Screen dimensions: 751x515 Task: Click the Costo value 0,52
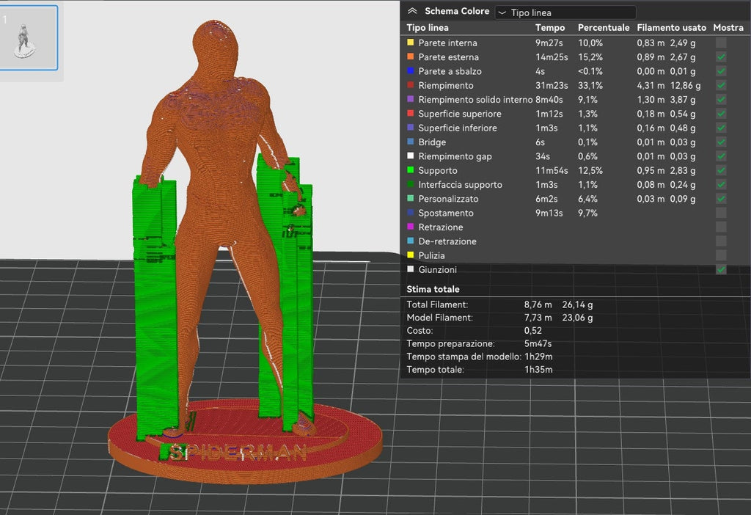pyautogui.click(x=533, y=331)
